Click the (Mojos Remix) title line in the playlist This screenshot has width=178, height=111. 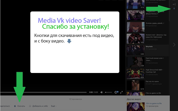pos(152,14)
